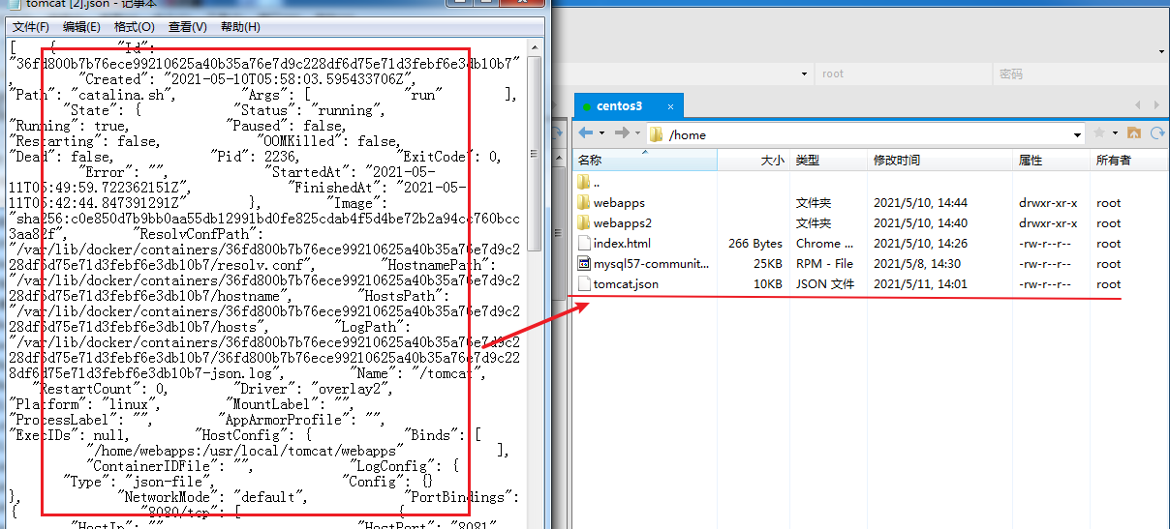Expand the /home path dropdown
This screenshot has height=529, width=1170.
(x=1077, y=134)
